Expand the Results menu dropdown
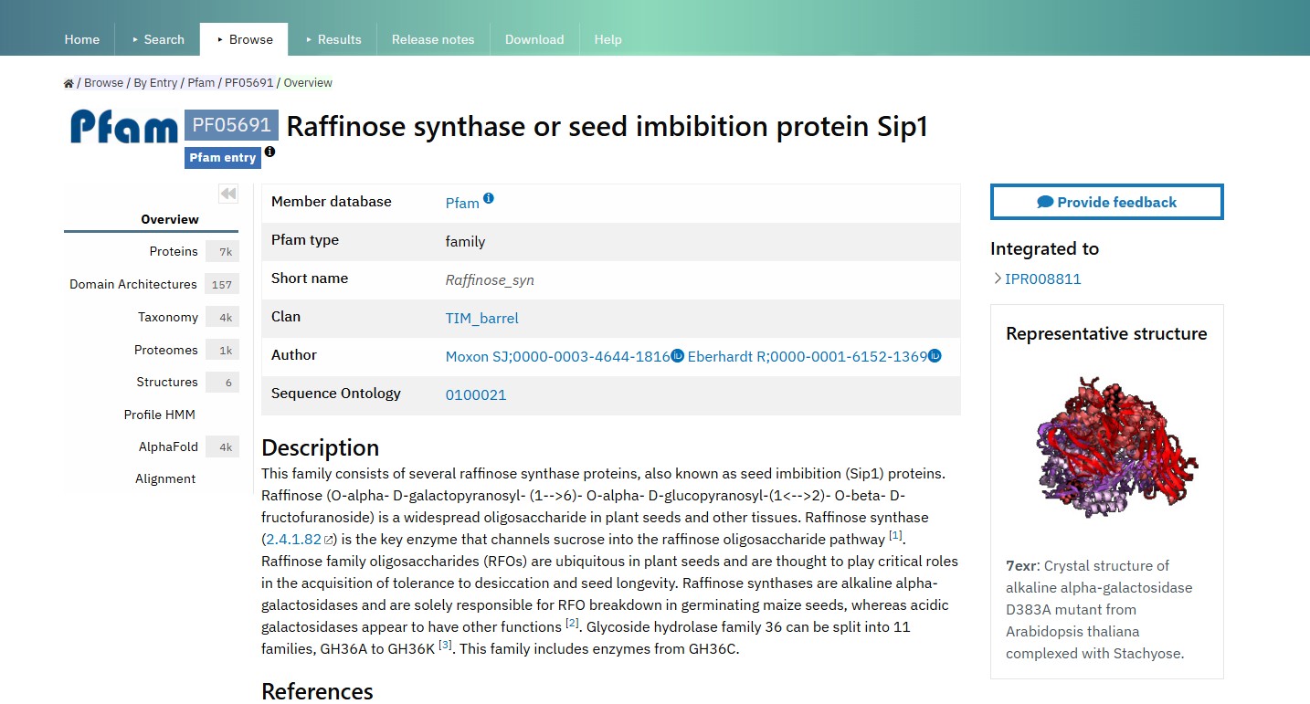Screen dimensions: 1310x704 [x=333, y=39]
